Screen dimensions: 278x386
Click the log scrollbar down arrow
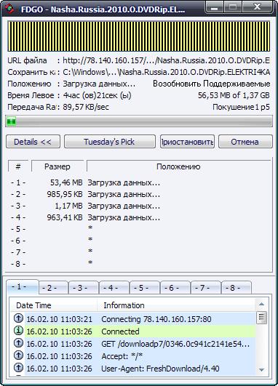click(261, 369)
